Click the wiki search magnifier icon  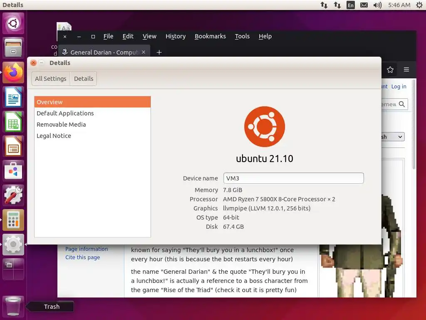click(x=402, y=104)
